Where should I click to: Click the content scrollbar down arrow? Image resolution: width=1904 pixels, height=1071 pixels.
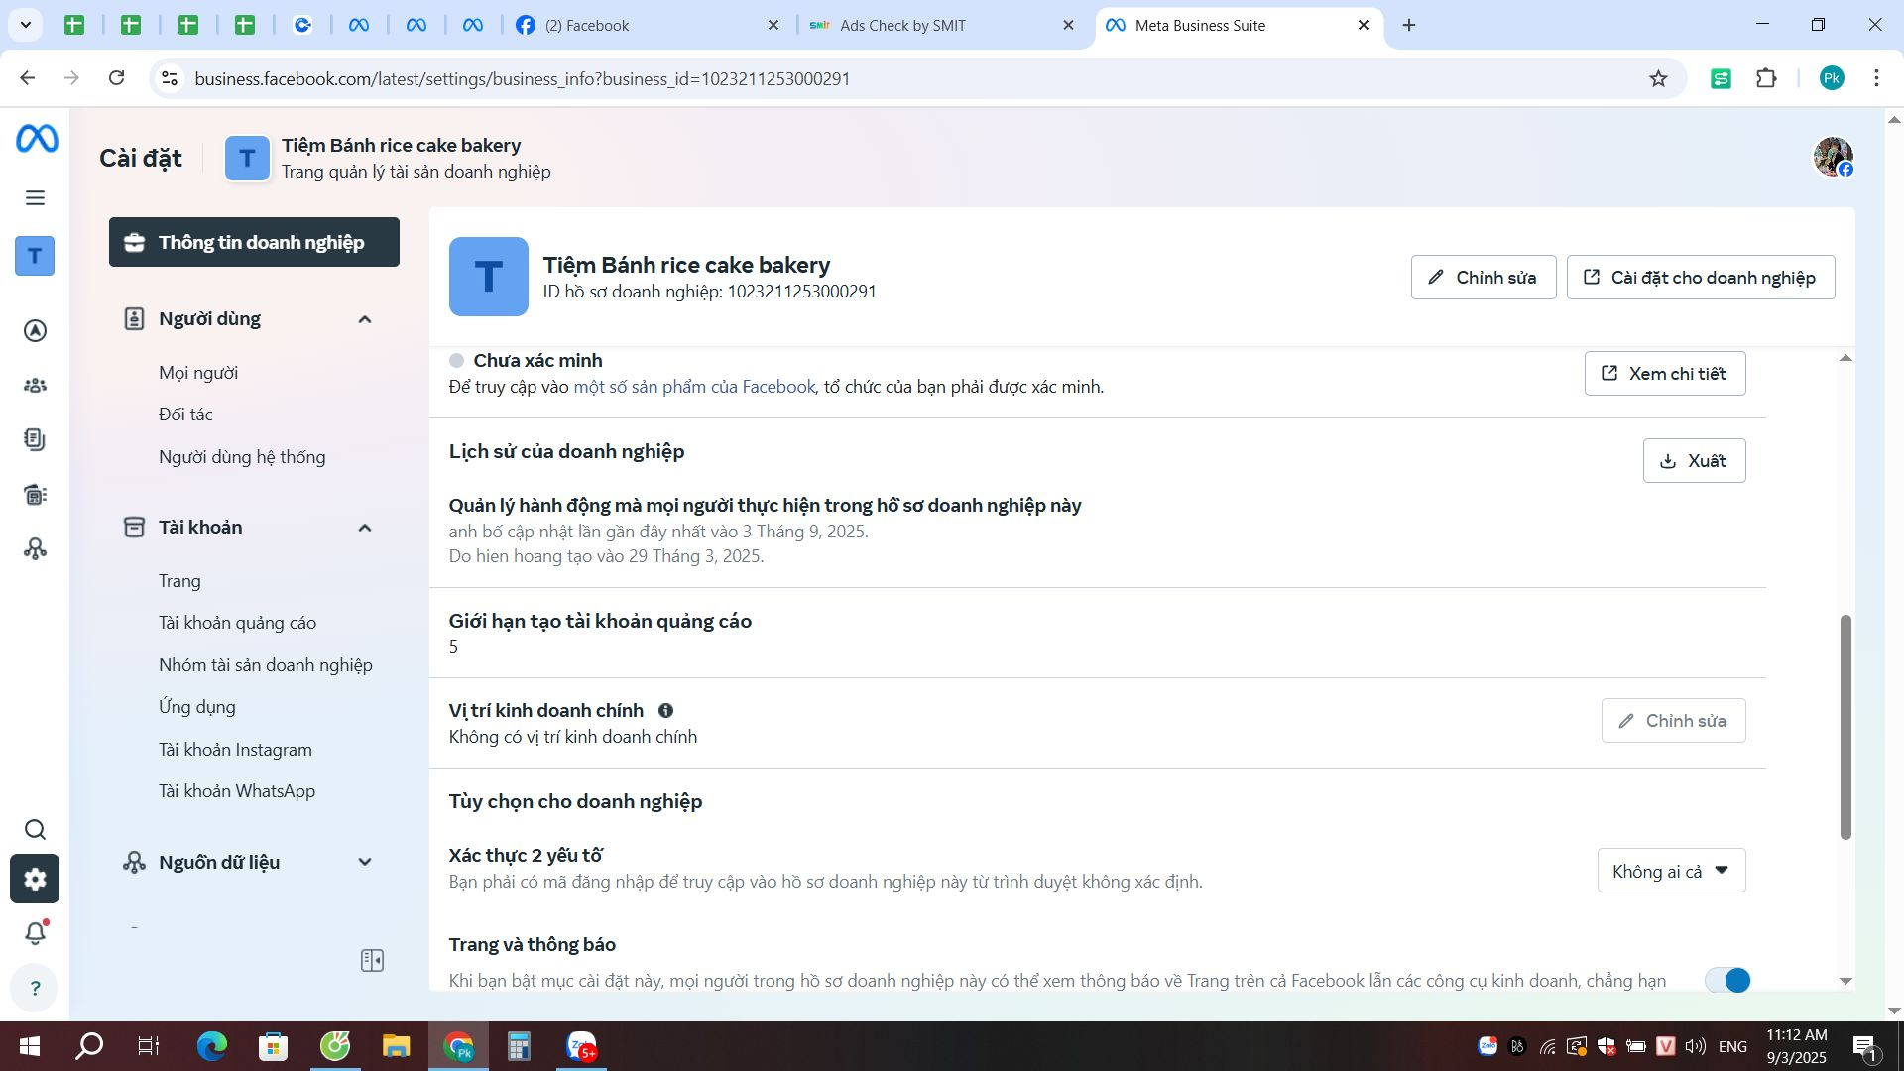tap(1845, 981)
